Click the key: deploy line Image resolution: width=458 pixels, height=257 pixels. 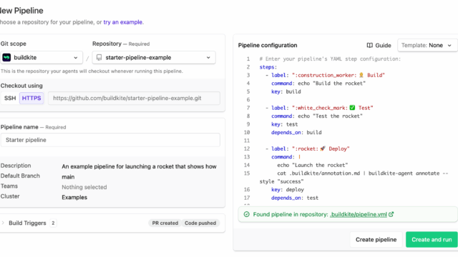[288, 189]
